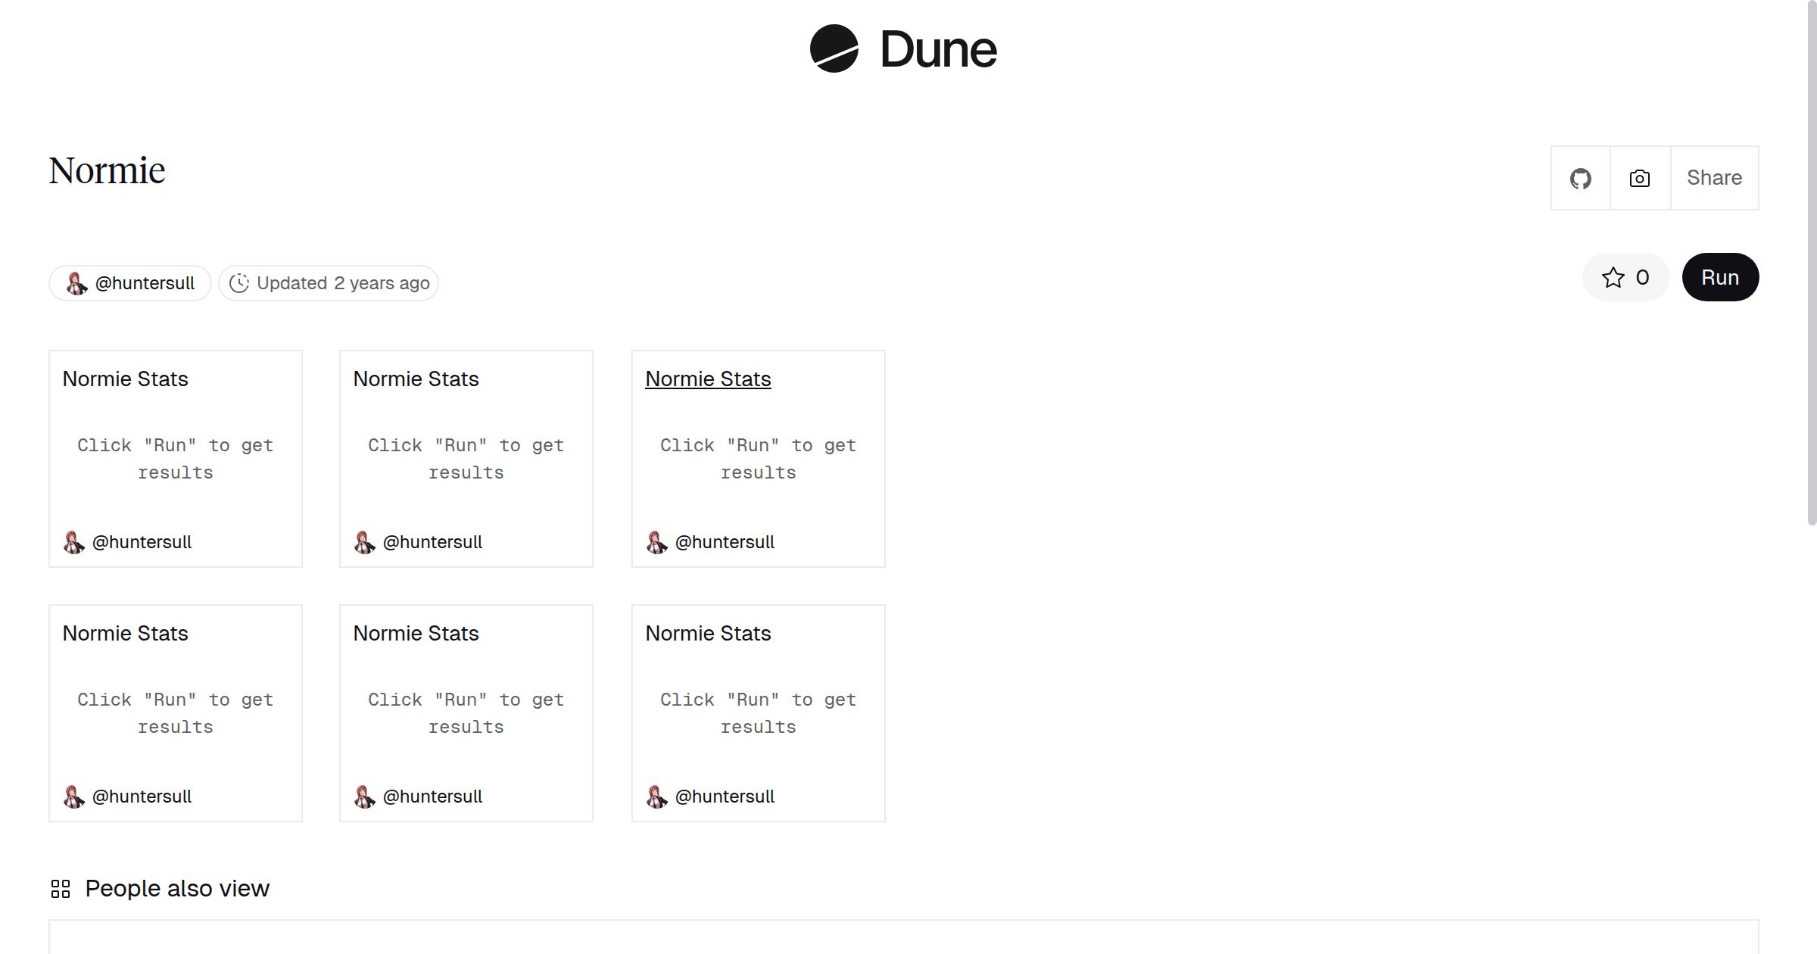The image size is (1817, 954).
Task: Click @huntersull in bottom-left card
Action: (x=142, y=797)
